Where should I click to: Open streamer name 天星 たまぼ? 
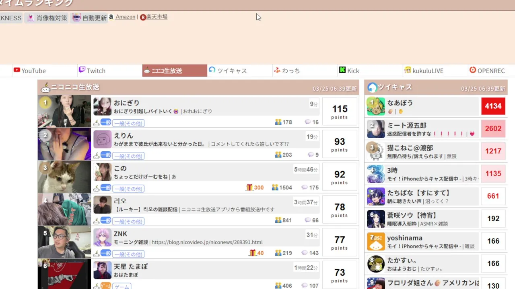pyautogui.click(x=131, y=267)
